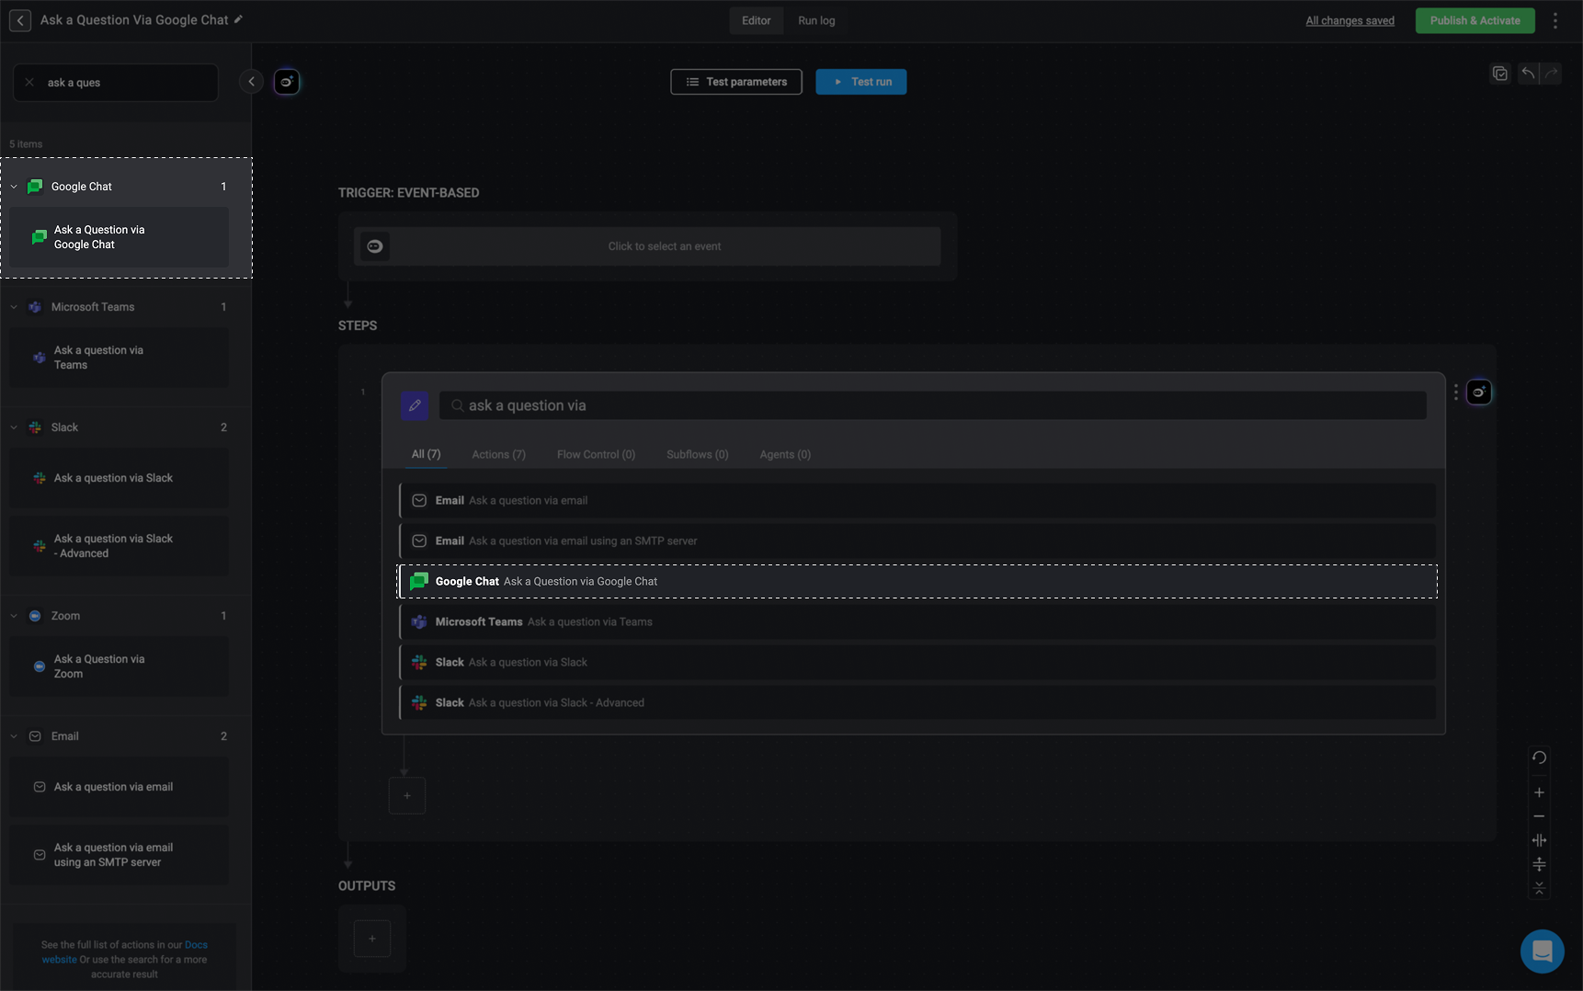Open the support chat bubble
Viewport: 1583px width, 991px height.
coord(1543,951)
